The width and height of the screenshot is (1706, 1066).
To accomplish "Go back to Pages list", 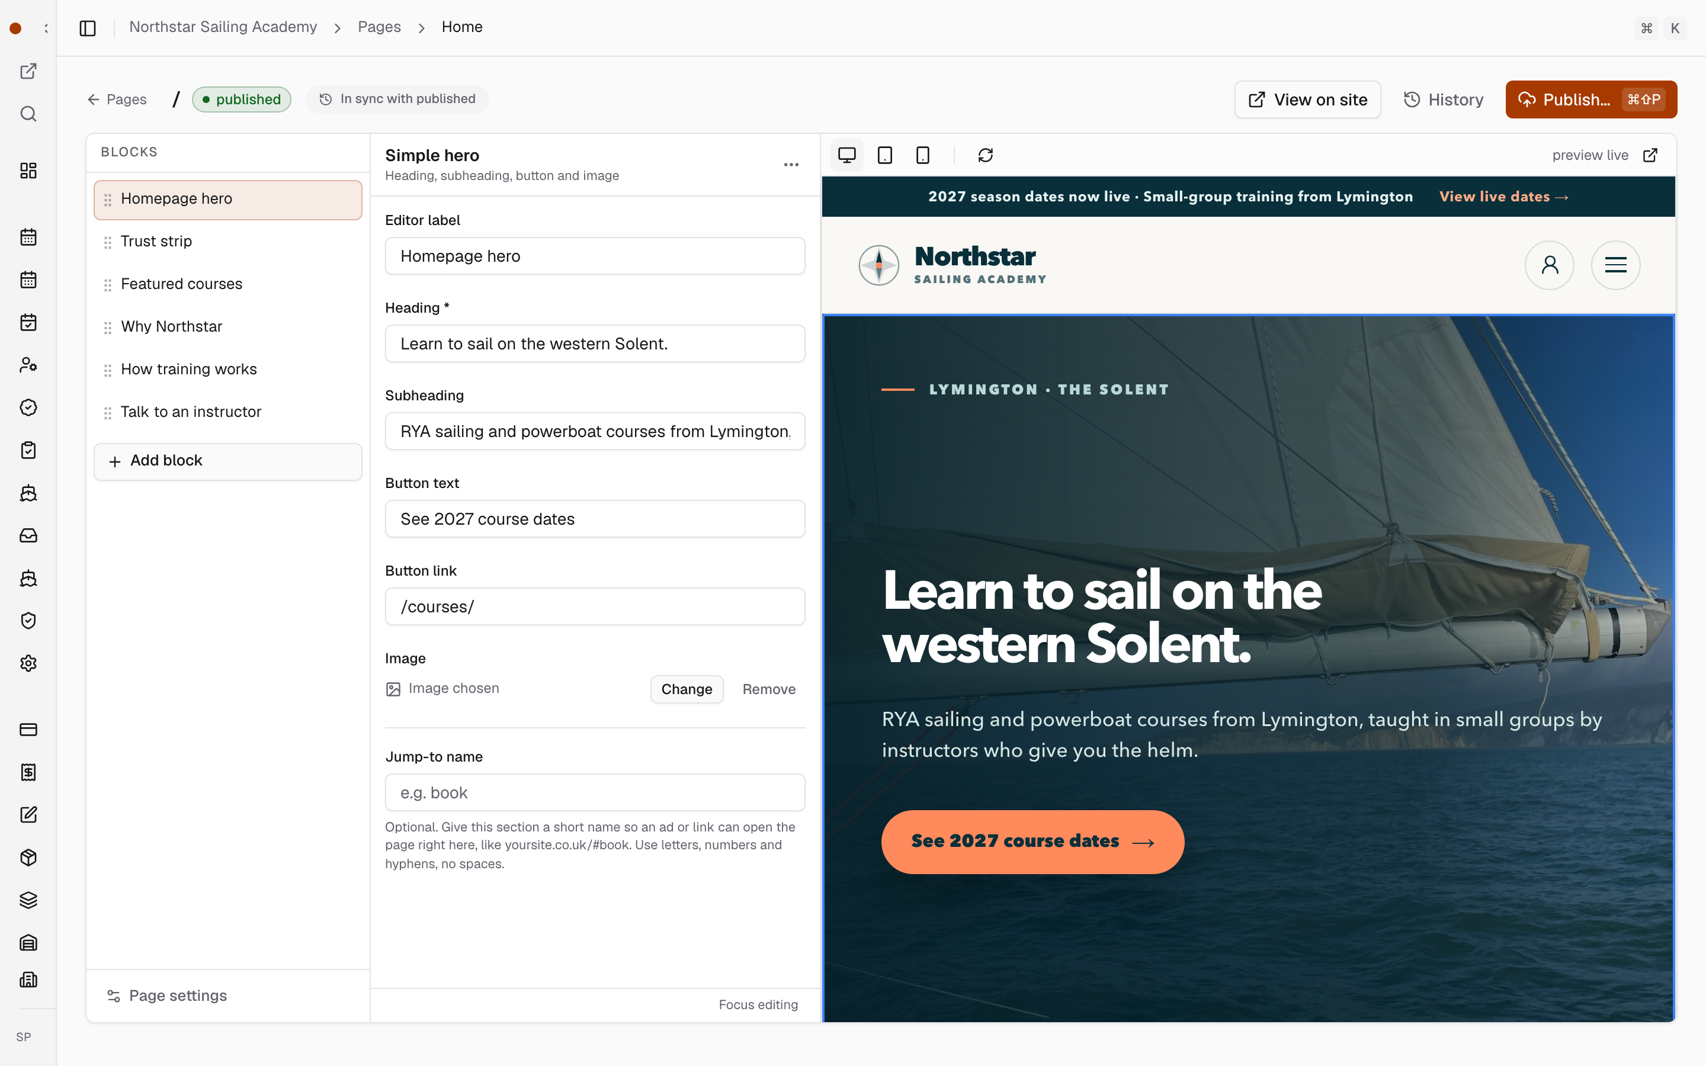I will [x=117, y=99].
